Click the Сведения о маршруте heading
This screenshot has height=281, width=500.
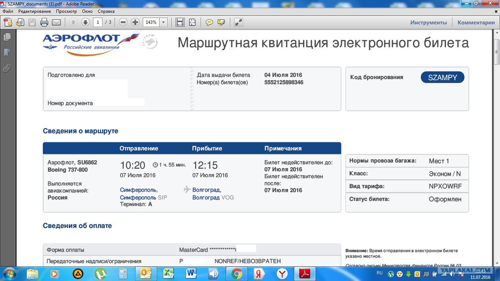81,131
